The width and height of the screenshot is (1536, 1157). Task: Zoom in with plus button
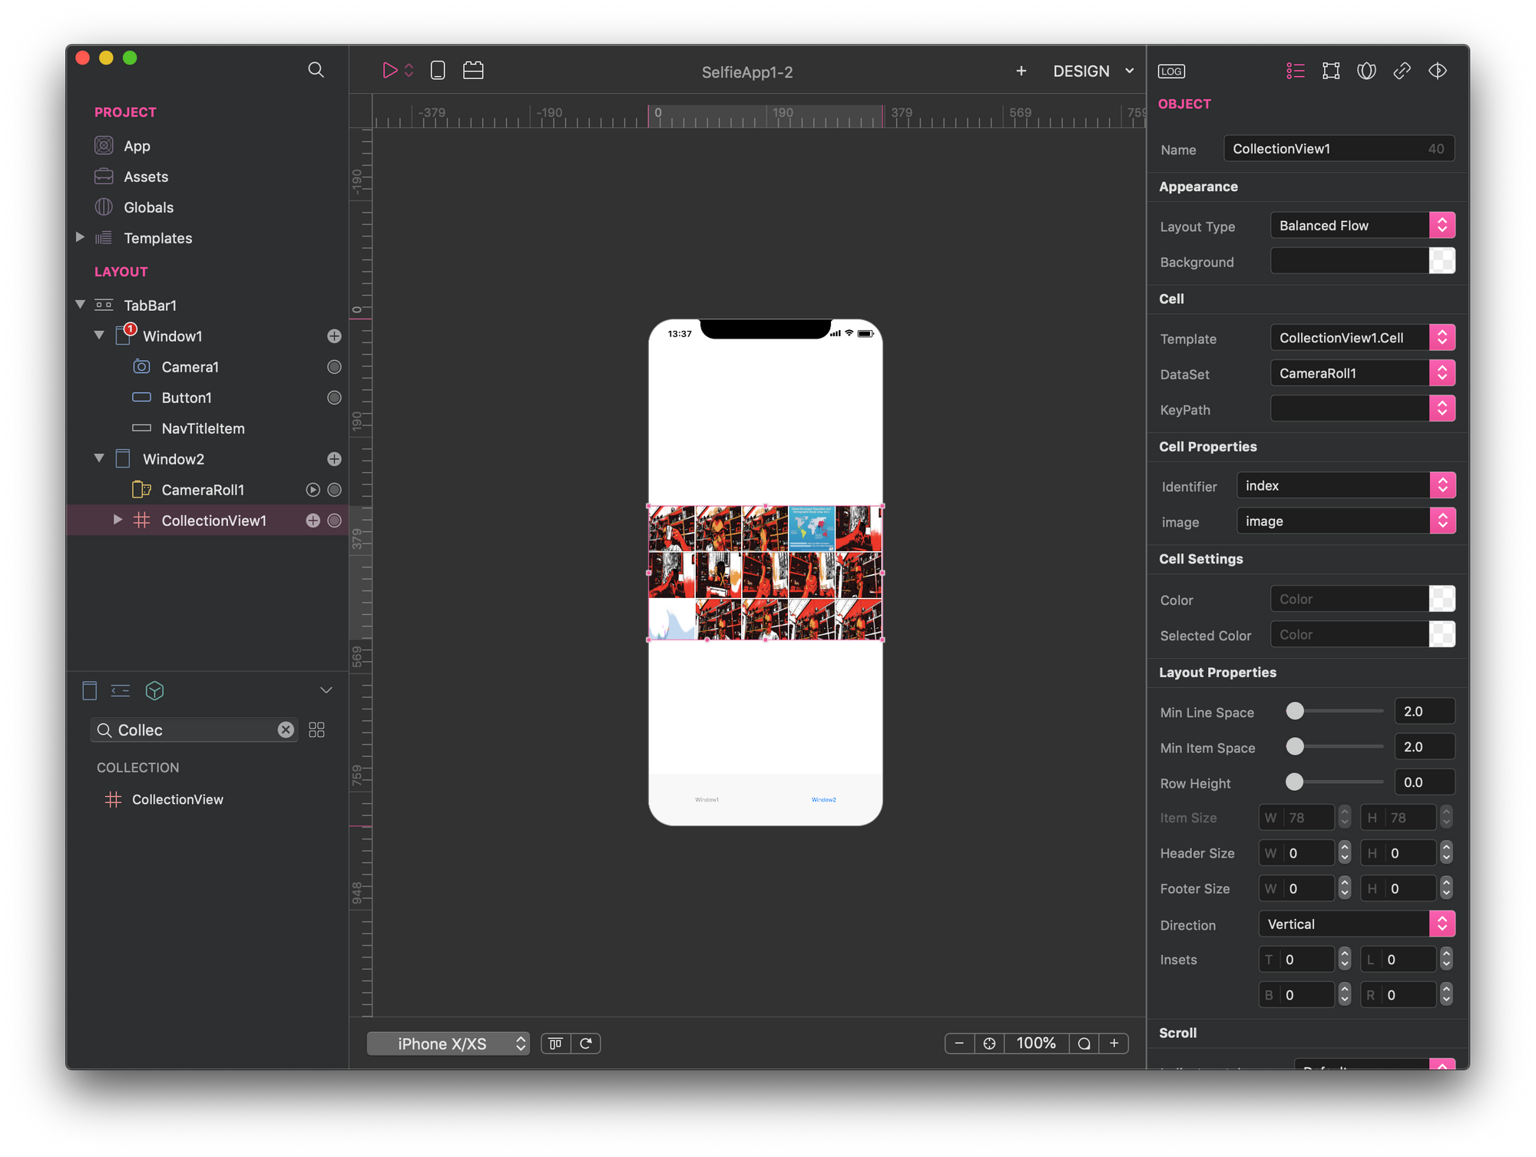1114,1043
